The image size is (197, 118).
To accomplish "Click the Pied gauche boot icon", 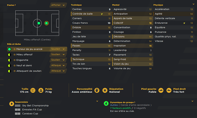I will 161,90.
